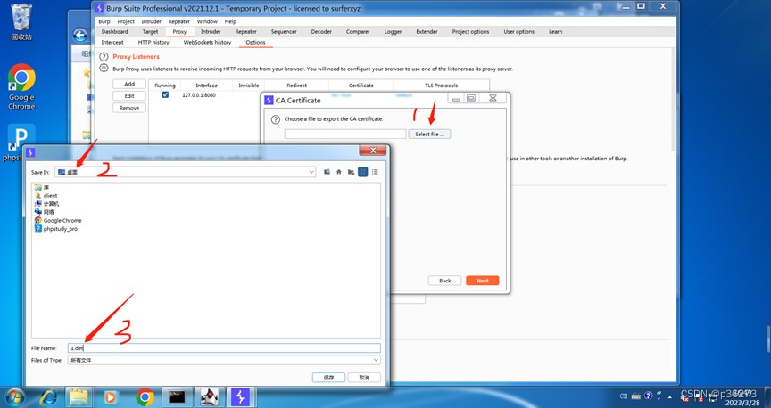771x408 pixels.
Task: Select 网络 network entry in file list
Action: 45,212
